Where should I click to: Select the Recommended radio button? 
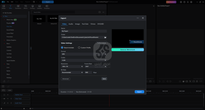click(x=62, y=48)
